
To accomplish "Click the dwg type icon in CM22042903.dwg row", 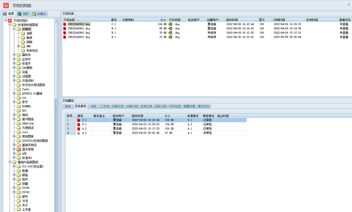I will [x=170, y=32].
